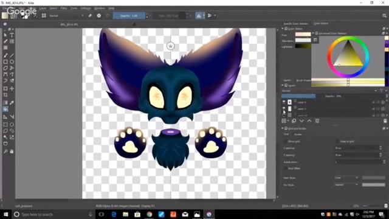Select the Multibrush tool
389x219 pixels.
[x=12, y=80]
